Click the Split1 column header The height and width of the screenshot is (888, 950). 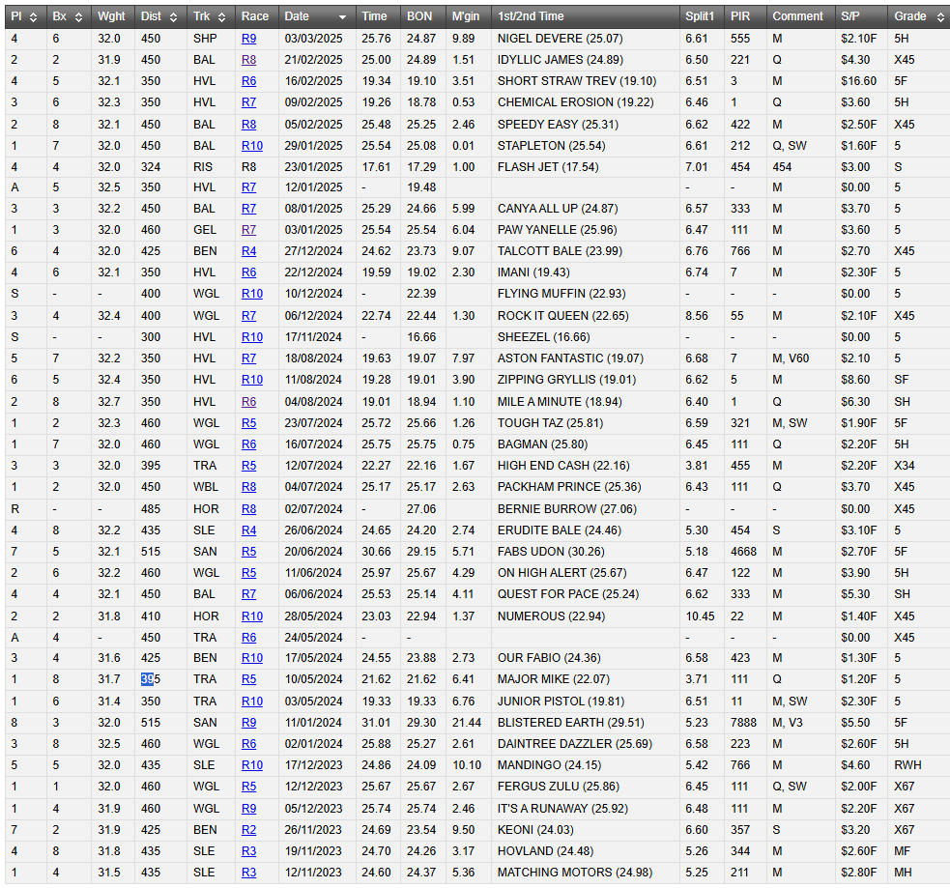tap(702, 16)
